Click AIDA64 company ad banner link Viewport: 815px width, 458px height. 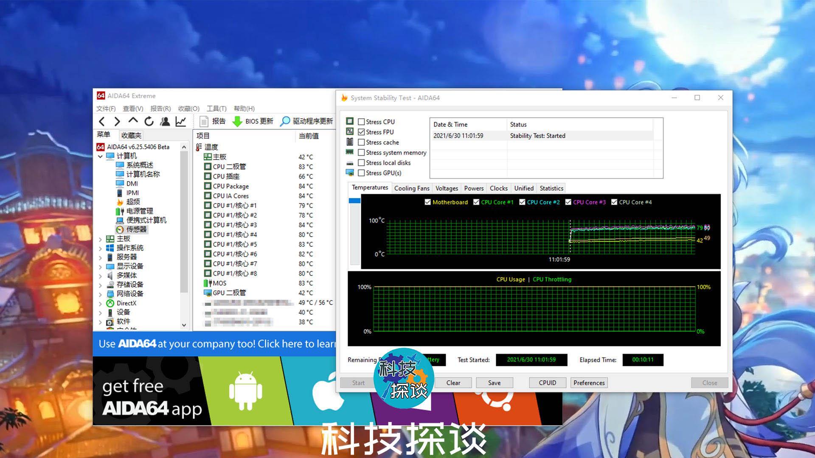(214, 343)
